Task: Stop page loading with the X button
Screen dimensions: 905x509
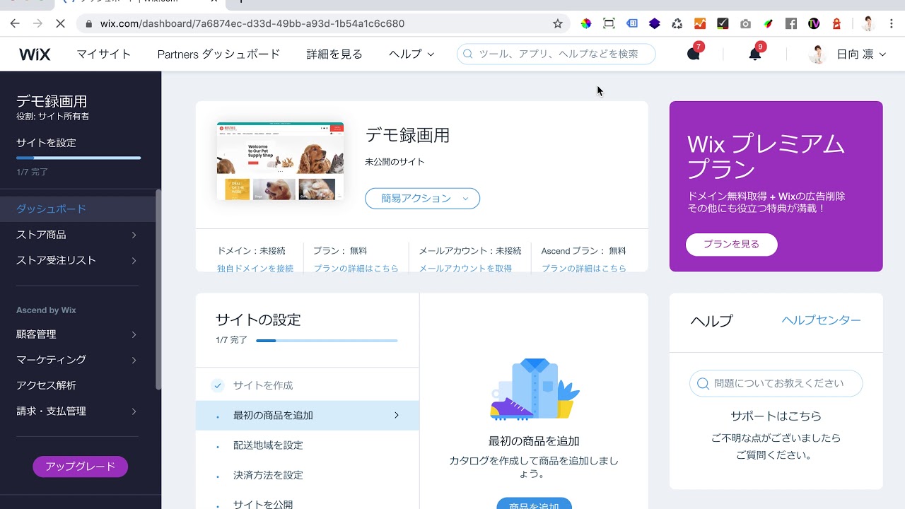Action: [61, 23]
